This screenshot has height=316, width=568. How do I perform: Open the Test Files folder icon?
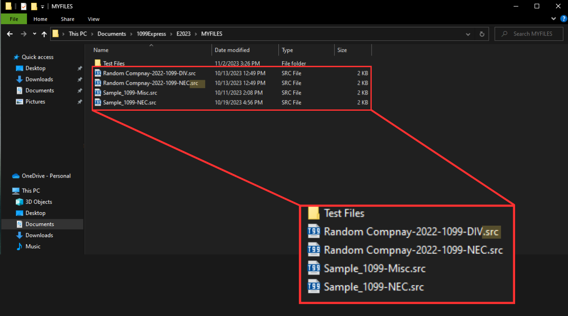coord(97,63)
